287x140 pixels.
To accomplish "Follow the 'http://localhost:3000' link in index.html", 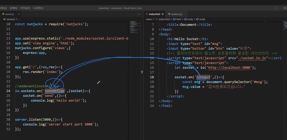I will (x=229, y=68).
